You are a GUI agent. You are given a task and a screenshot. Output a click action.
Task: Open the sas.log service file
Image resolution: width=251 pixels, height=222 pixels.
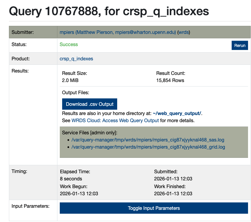pyautogui.click(x=148, y=140)
